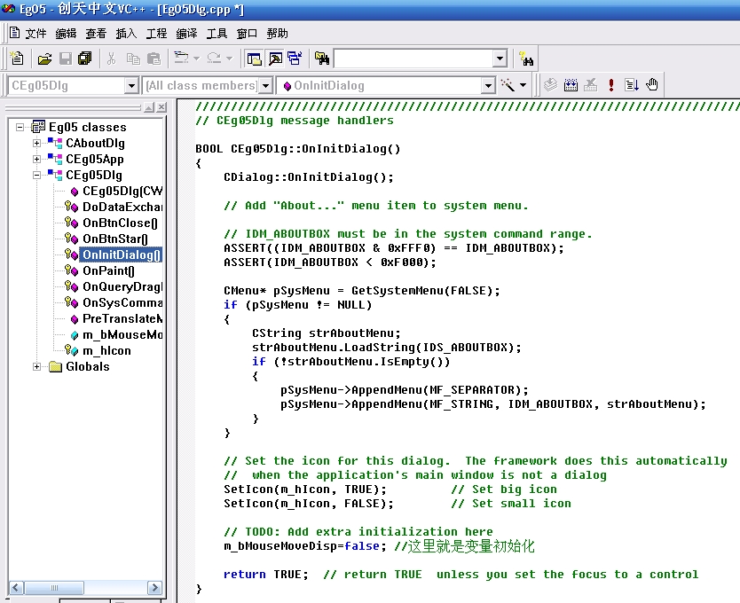Click the New Text File toolbar icon

(x=18, y=59)
